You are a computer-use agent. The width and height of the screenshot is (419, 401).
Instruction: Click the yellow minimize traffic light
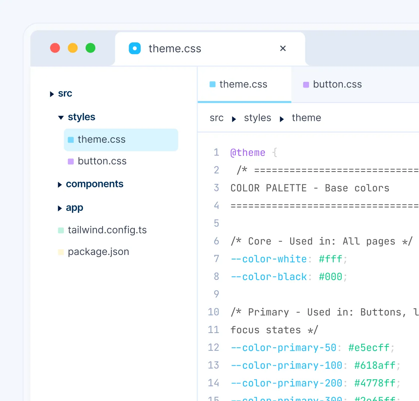tap(73, 48)
